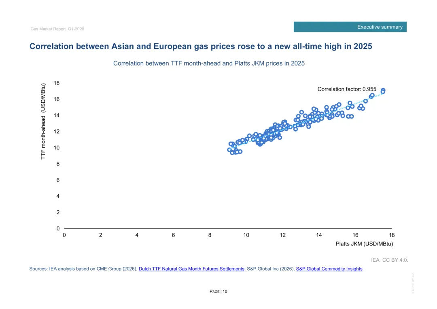Click the Correlation factor: 0.955 annotation
The height and width of the screenshot is (309, 437).
347,89
